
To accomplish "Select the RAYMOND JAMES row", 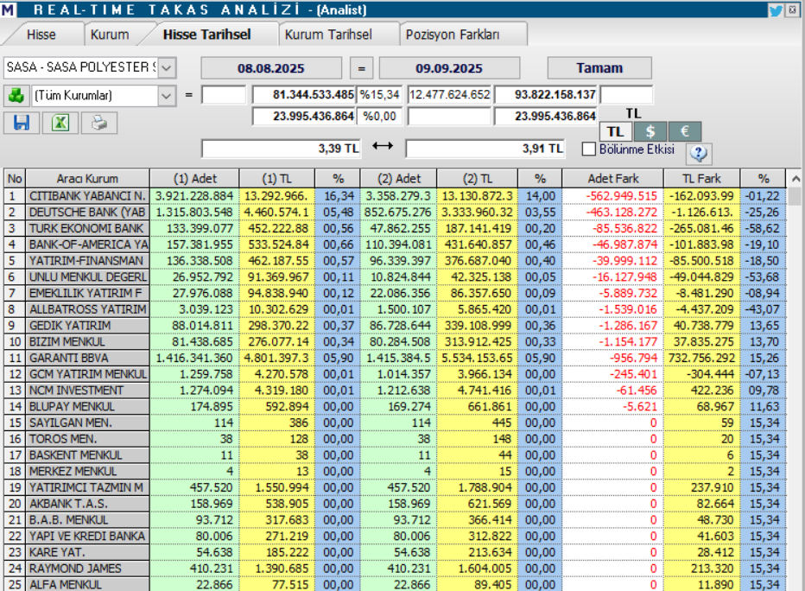I will (396, 568).
